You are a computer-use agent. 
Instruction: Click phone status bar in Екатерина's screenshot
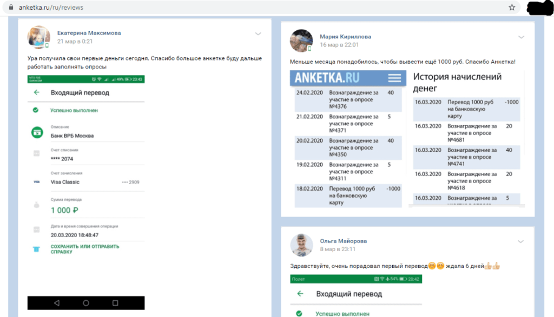click(86, 79)
